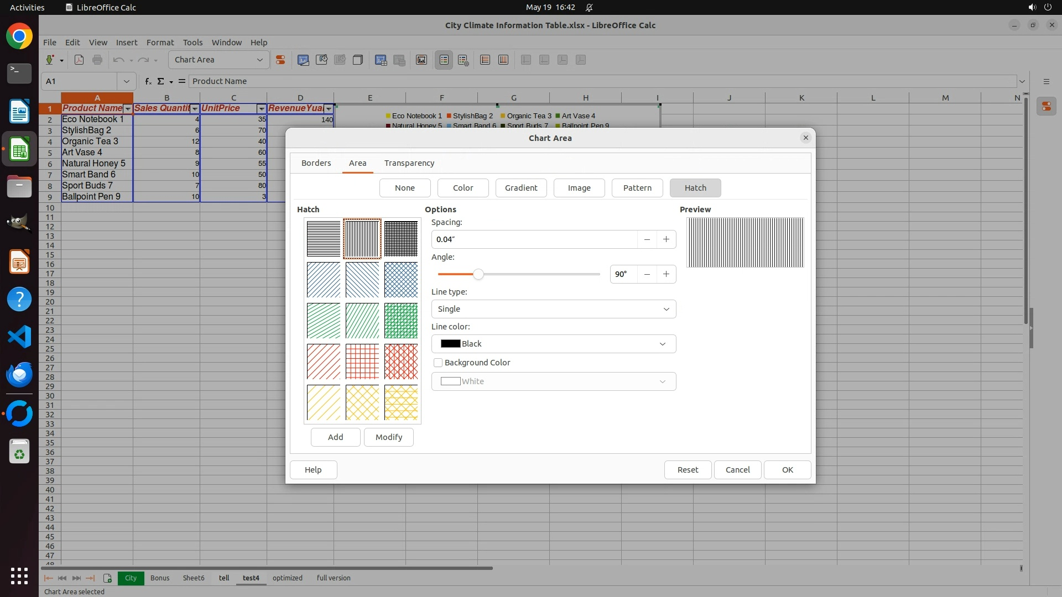Click Export as PDF icon
The image size is (1062, 597).
79,60
